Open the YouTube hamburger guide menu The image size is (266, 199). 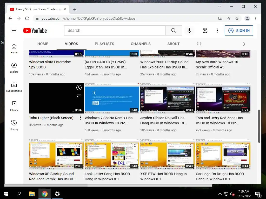tap(14, 31)
